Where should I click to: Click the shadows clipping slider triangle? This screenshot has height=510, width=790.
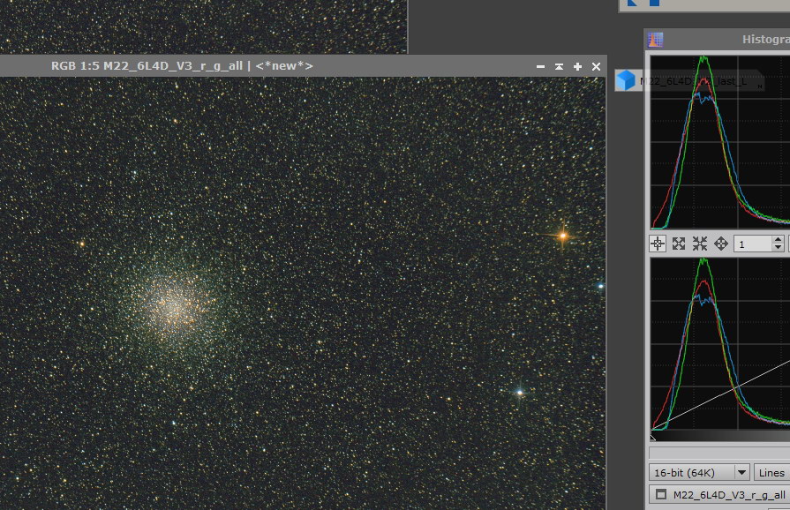(x=653, y=437)
